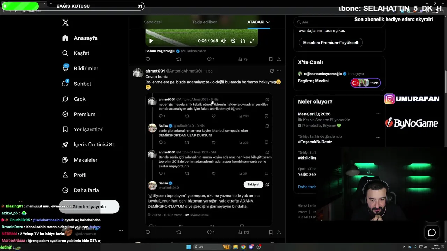Open Grok from sidebar
447x251 pixels.
[74, 99]
